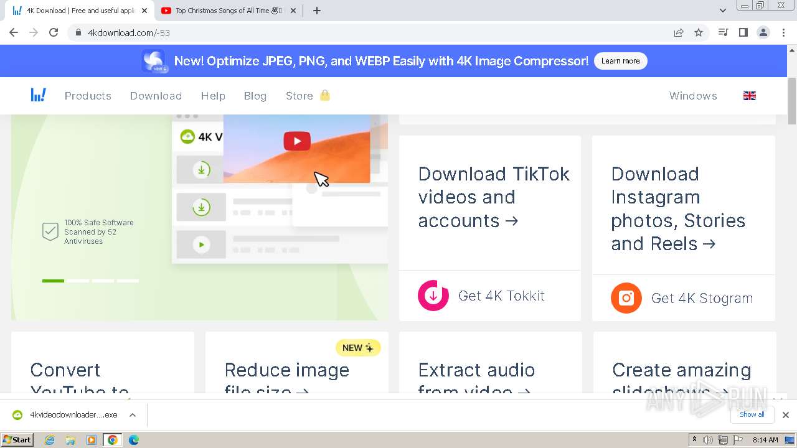Expand options for 4kvideodownloader exe download
The width and height of the screenshot is (797, 448).
click(133, 415)
